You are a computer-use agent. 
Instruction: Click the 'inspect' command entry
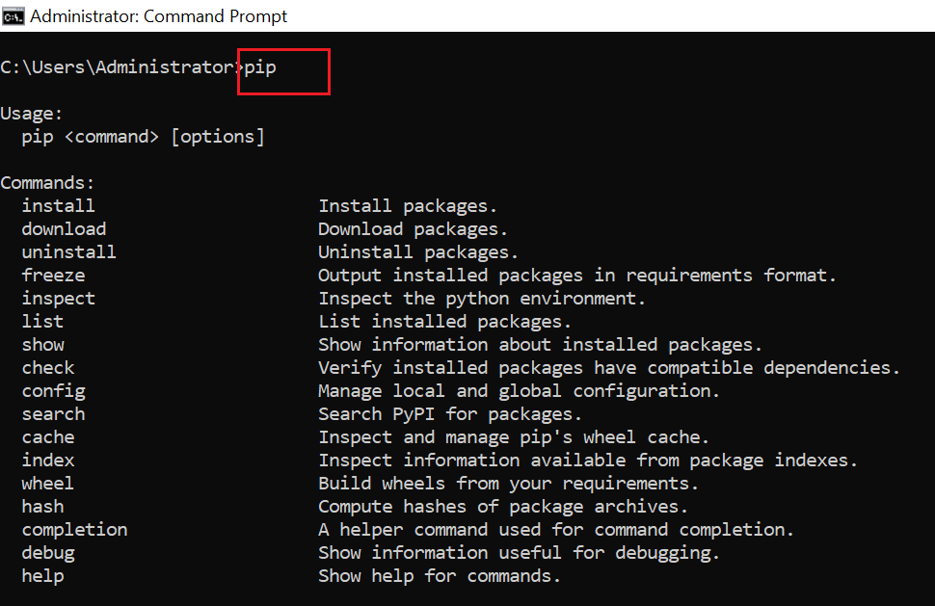coord(58,299)
